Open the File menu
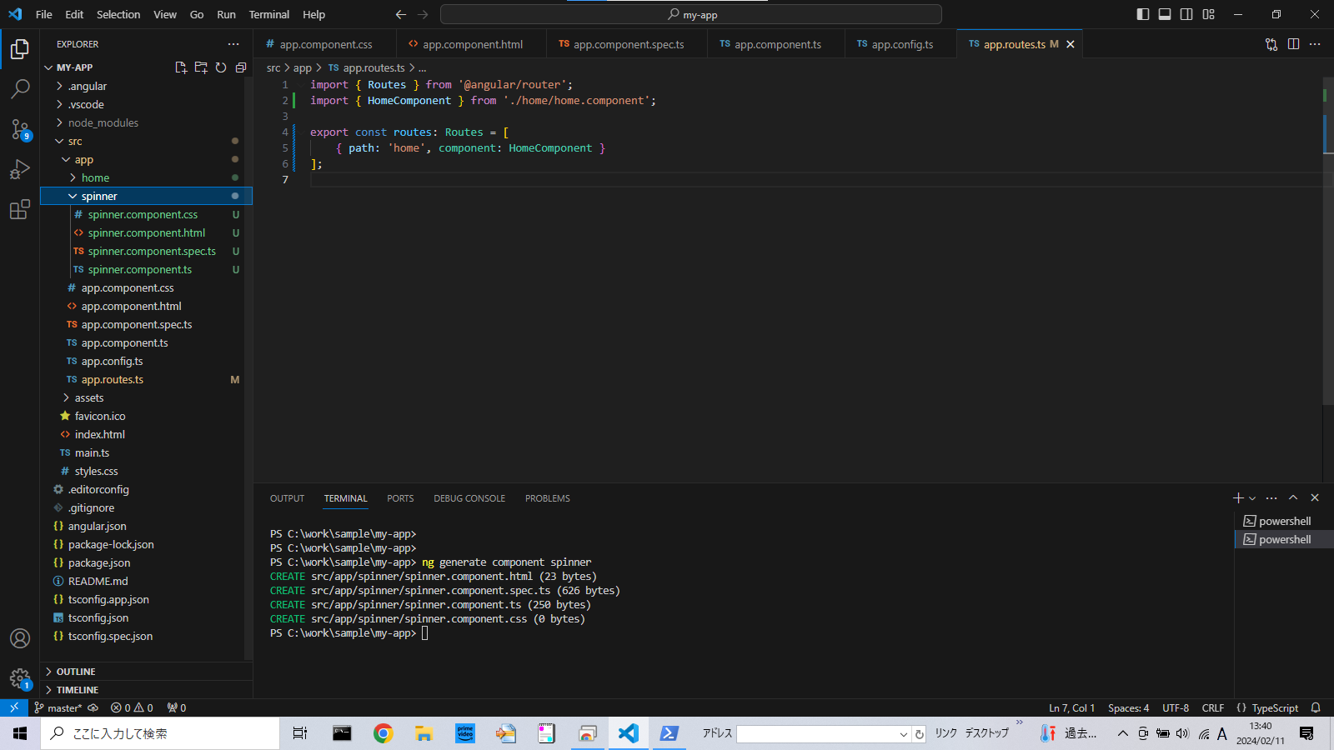The height and width of the screenshot is (750, 1334). tap(44, 14)
